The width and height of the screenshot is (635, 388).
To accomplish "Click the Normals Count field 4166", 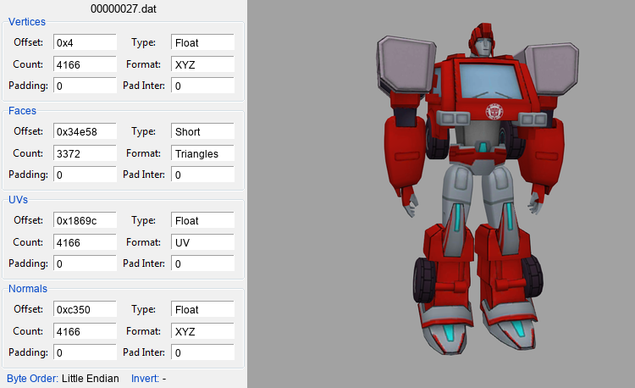I will (85, 331).
